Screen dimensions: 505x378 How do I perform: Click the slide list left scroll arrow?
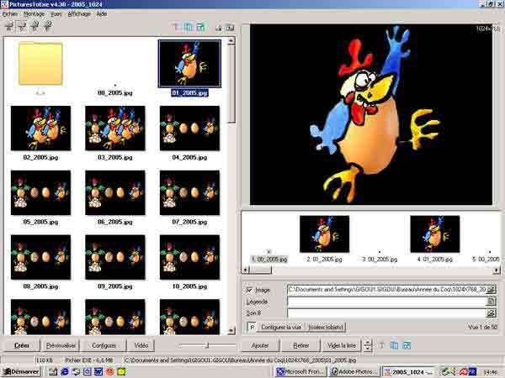(x=246, y=270)
